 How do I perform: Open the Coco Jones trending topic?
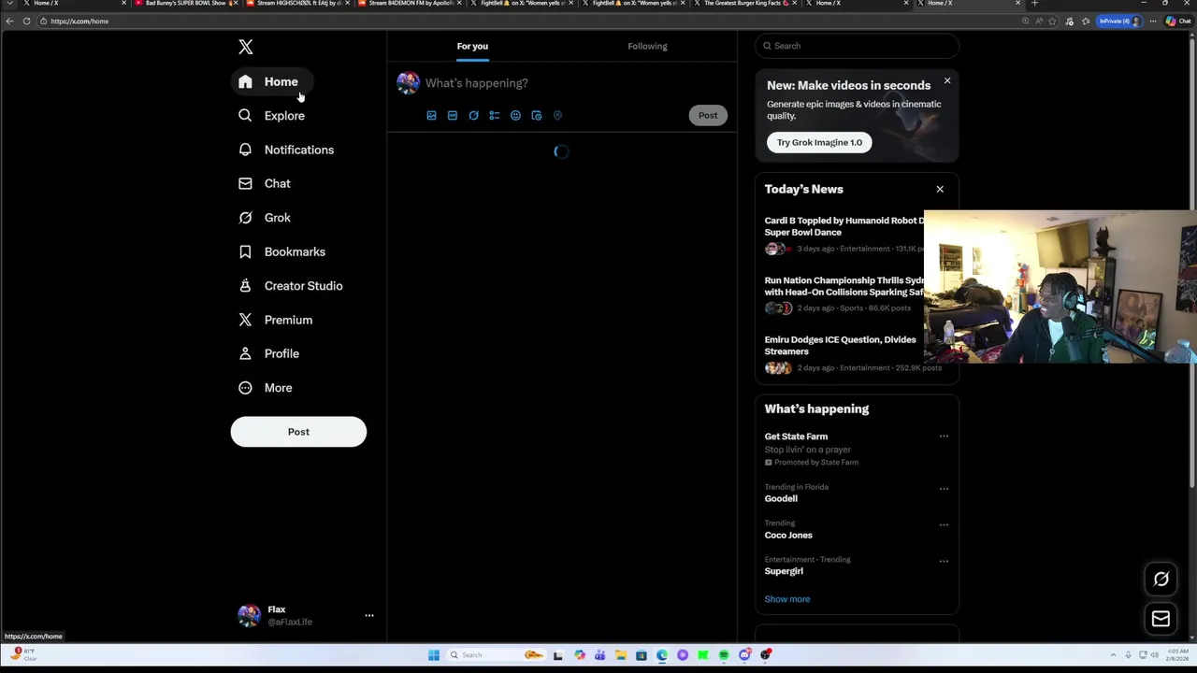pyautogui.click(x=788, y=536)
